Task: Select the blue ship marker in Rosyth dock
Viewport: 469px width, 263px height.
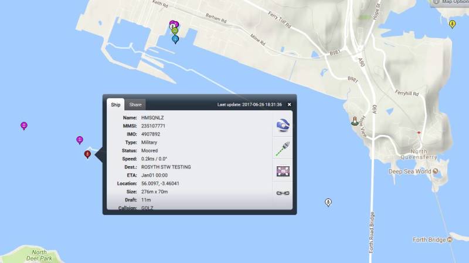Action: point(175,39)
